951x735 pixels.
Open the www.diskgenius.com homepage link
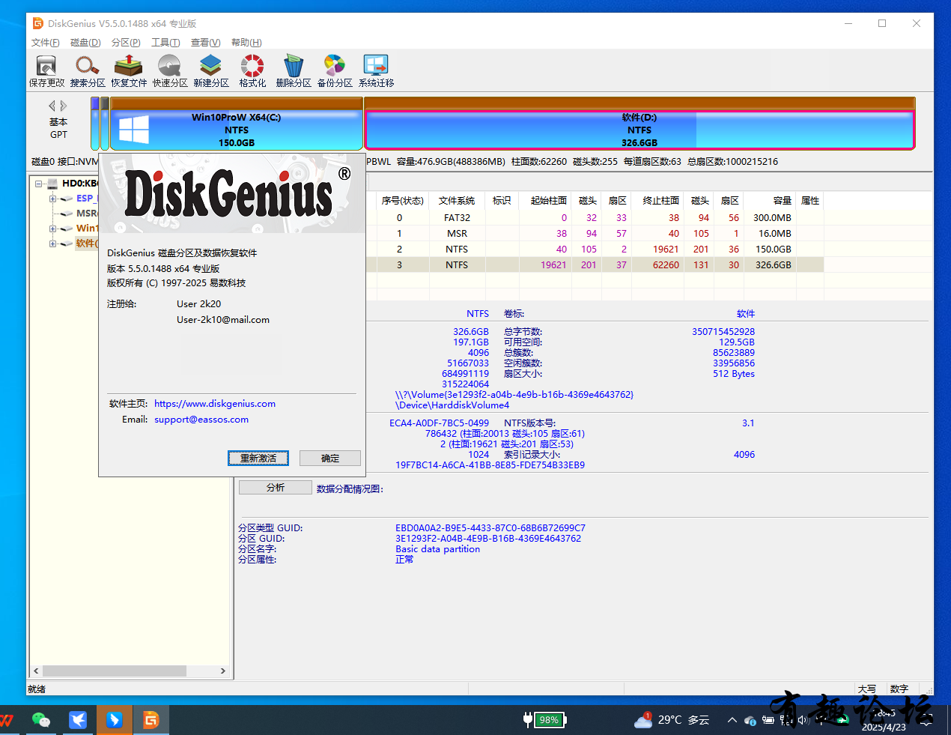215,404
